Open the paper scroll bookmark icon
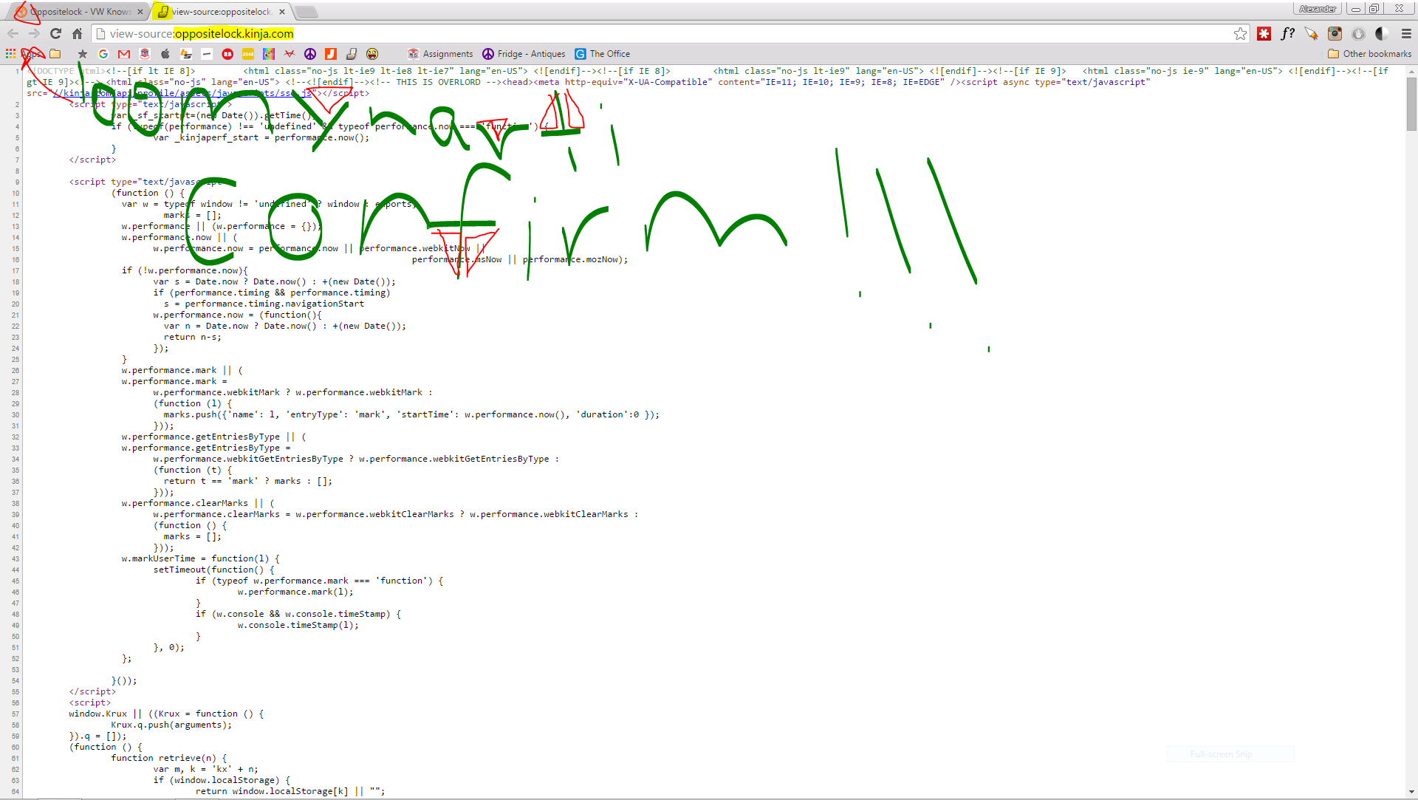Image resolution: width=1418 pixels, height=800 pixels. [x=352, y=54]
